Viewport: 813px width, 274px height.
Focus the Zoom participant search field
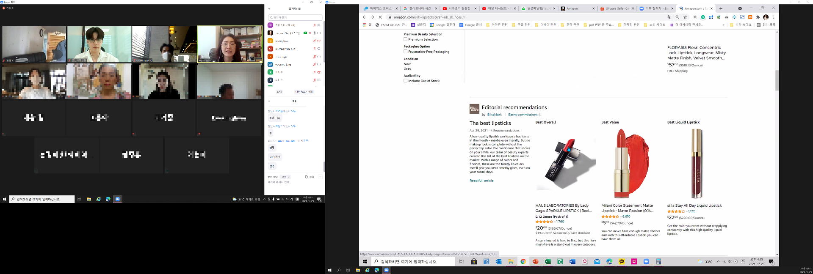(x=295, y=17)
